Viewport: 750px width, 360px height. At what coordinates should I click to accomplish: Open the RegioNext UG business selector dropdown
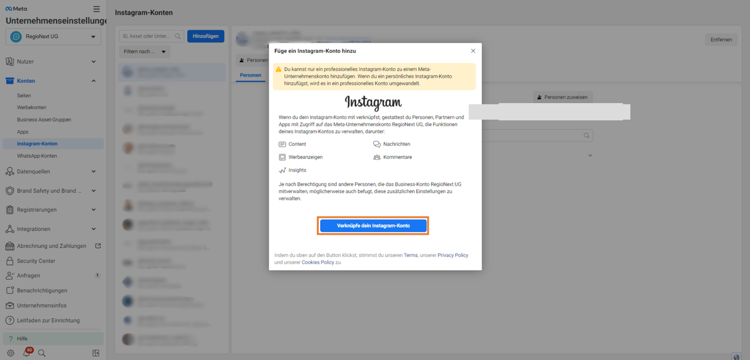[x=53, y=37]
